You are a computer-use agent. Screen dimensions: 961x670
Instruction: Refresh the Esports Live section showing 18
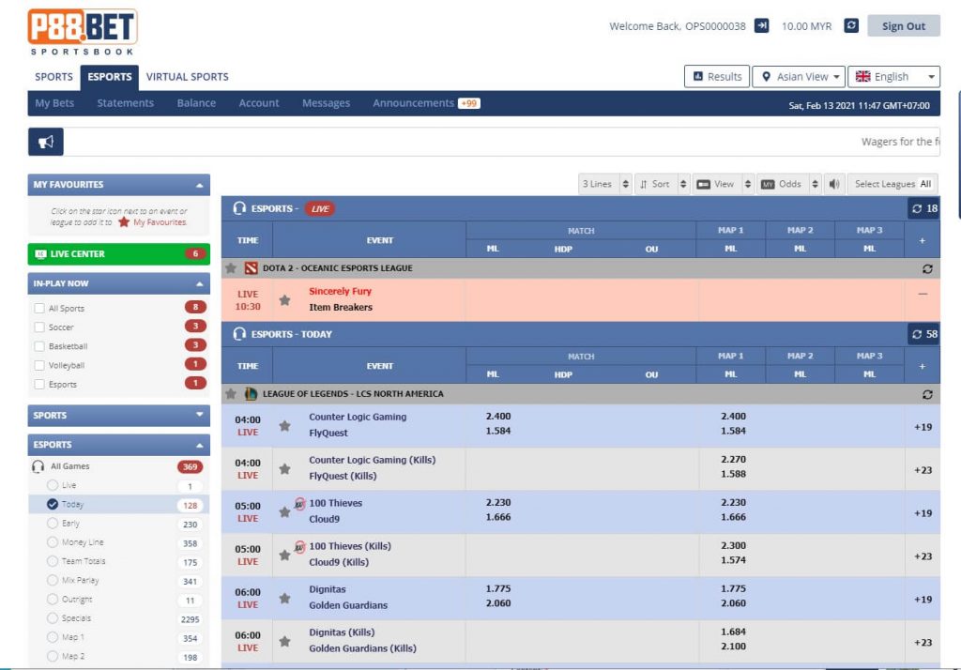coord(923,208)
